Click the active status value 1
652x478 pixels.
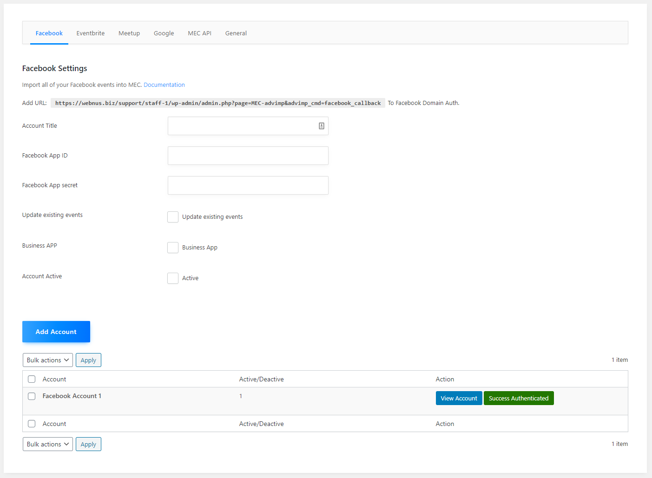[x=241, y=396]
